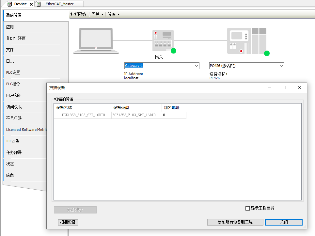The image size is (315, 236).
Task: Select the FCE1353_F103_SPI_16DIO device name row
Action: pyautogui.click(x=83, y=115)
